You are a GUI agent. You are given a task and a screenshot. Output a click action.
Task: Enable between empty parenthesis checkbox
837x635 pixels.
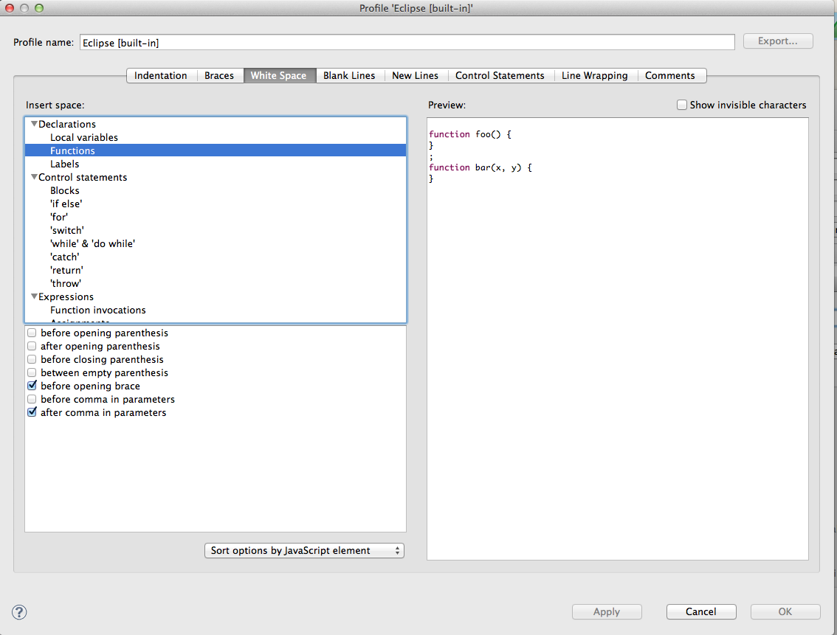click(32, 373)
